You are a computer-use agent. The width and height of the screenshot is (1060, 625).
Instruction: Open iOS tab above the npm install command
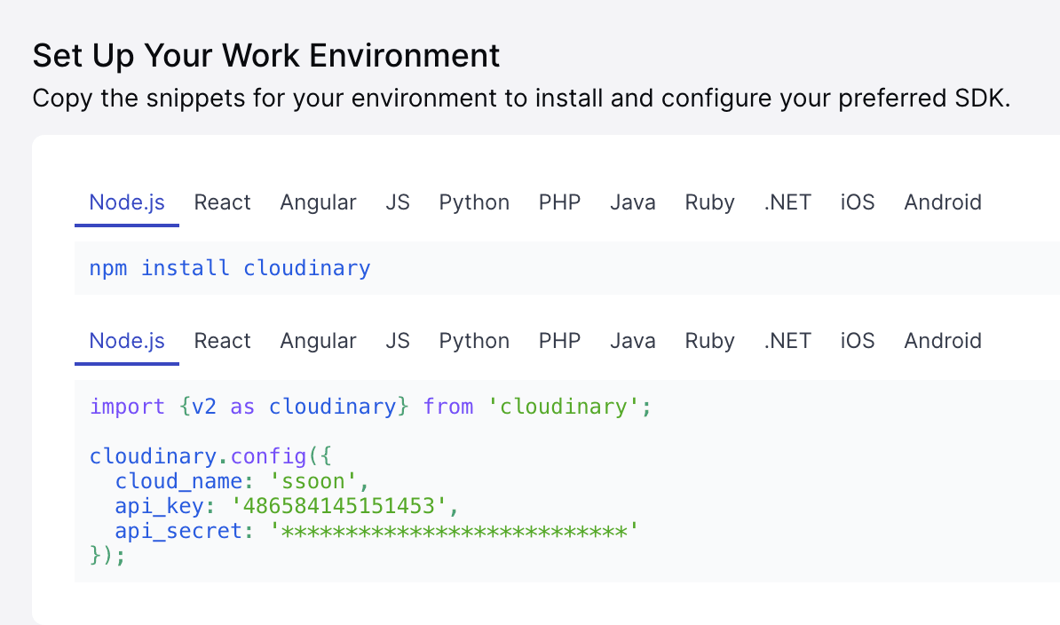tap(858, 202)
